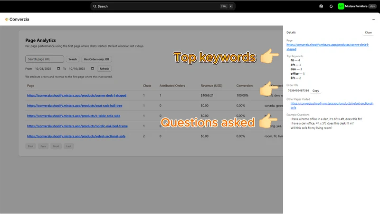Screen dimensions: 380x214
Task: Open velvet-sectional-sofa link in table
Action: (x=76, y=136)
